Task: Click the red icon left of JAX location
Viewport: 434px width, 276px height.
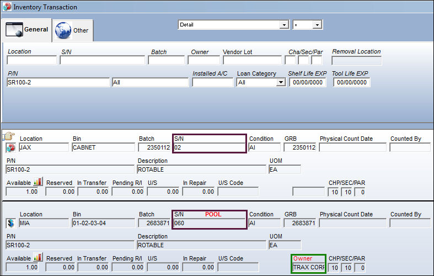Action: pos(11,148)
